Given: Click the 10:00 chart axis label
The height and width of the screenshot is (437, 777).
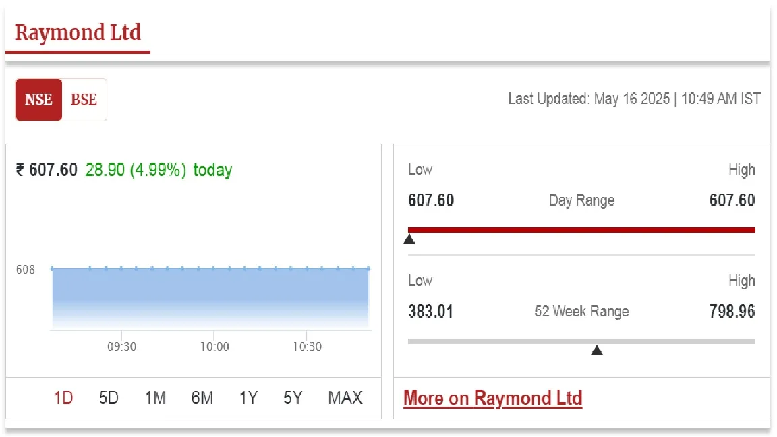Looking at the screenshot, I should 214,347.
